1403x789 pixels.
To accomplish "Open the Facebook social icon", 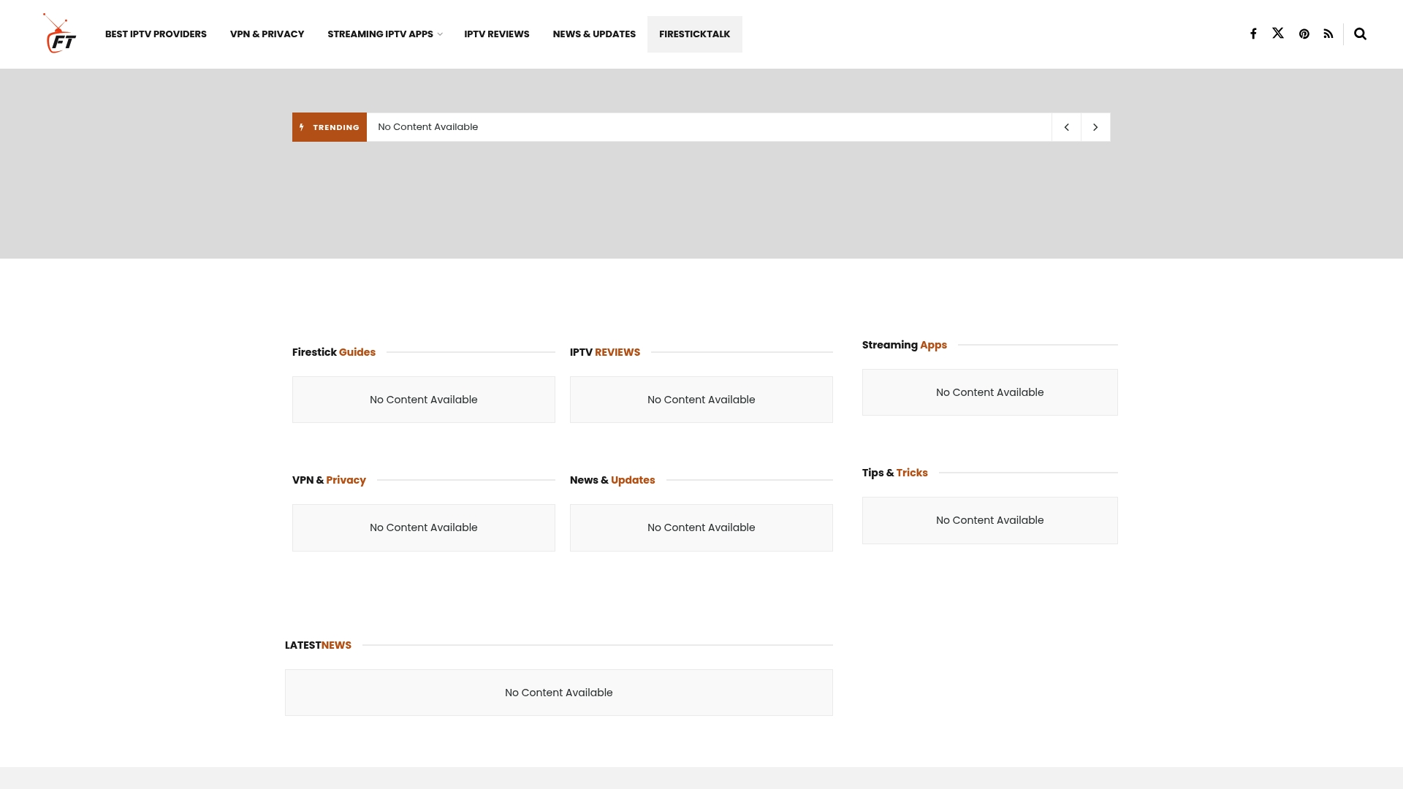I will pyautogui.click(x=1253, y=34).
